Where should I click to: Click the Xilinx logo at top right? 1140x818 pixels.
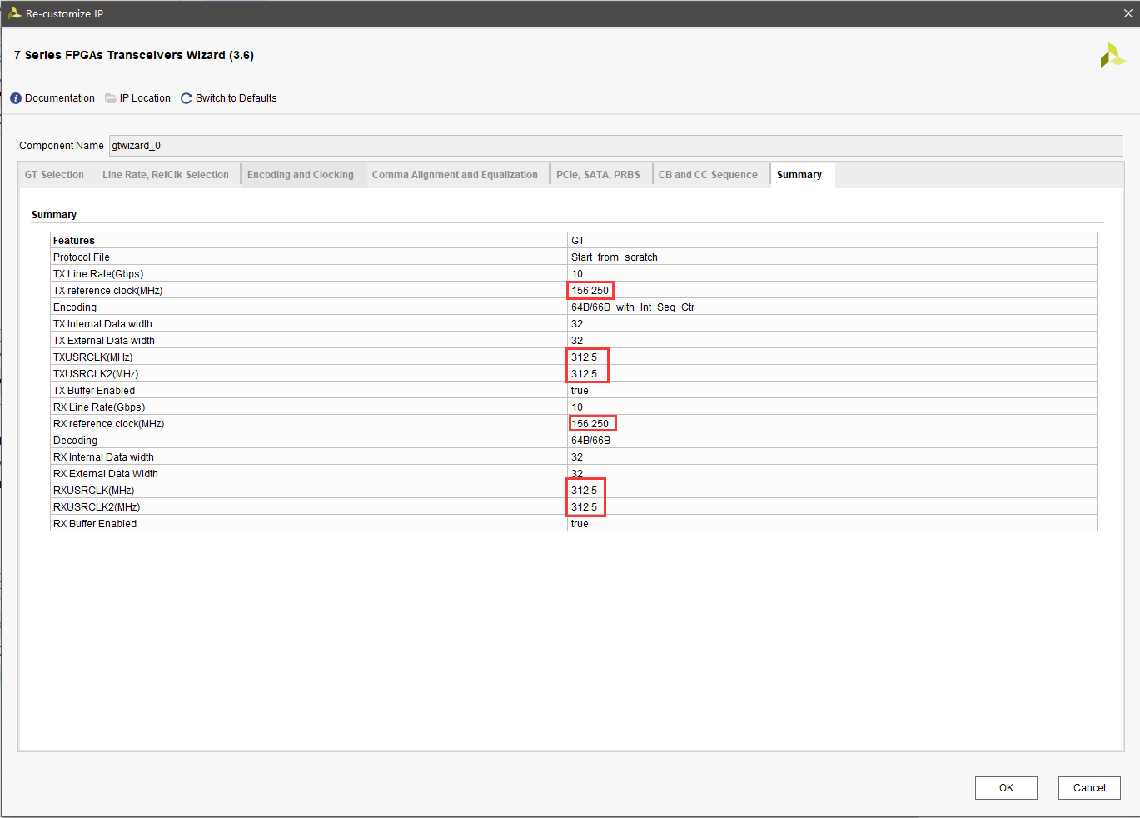tap(1113, 56)
